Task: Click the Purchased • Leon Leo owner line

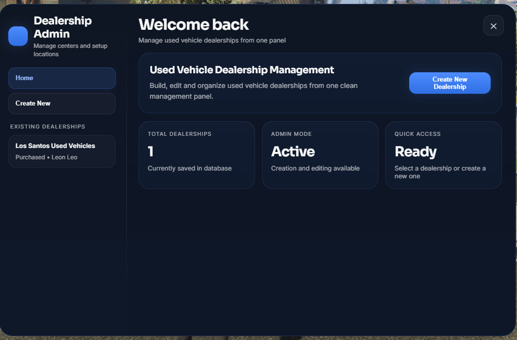Action: click(x=46, y=157)
